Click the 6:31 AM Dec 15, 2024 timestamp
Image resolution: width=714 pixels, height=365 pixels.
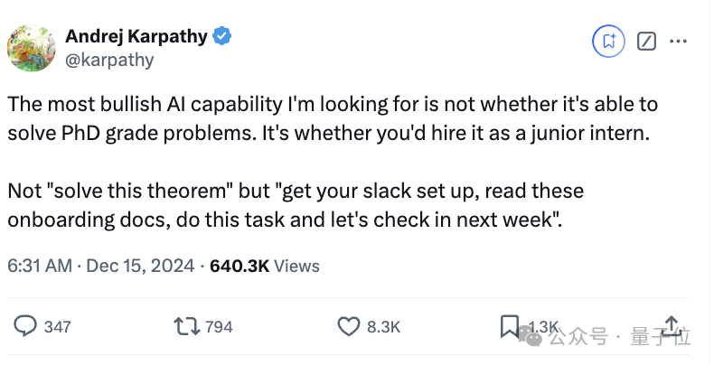pos(101,266)
